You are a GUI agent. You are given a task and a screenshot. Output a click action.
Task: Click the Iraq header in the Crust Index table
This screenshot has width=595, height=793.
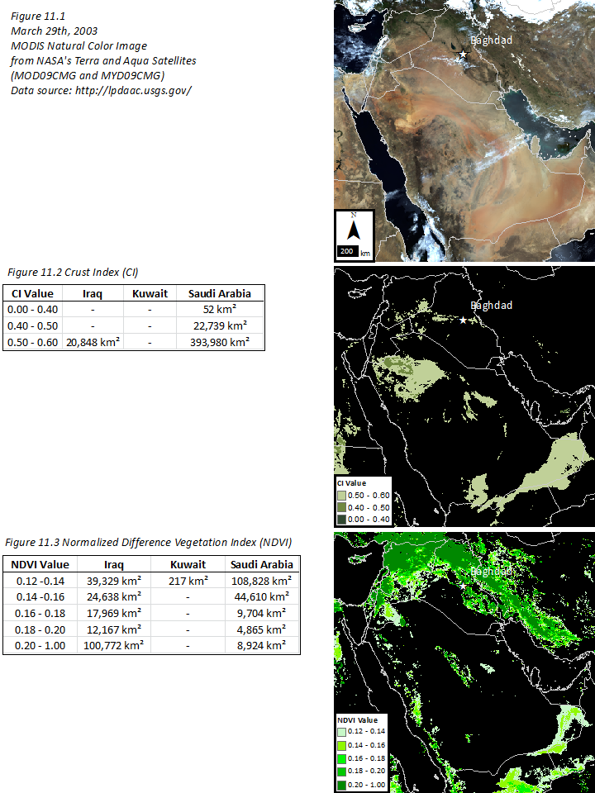[x=93, y=293]
